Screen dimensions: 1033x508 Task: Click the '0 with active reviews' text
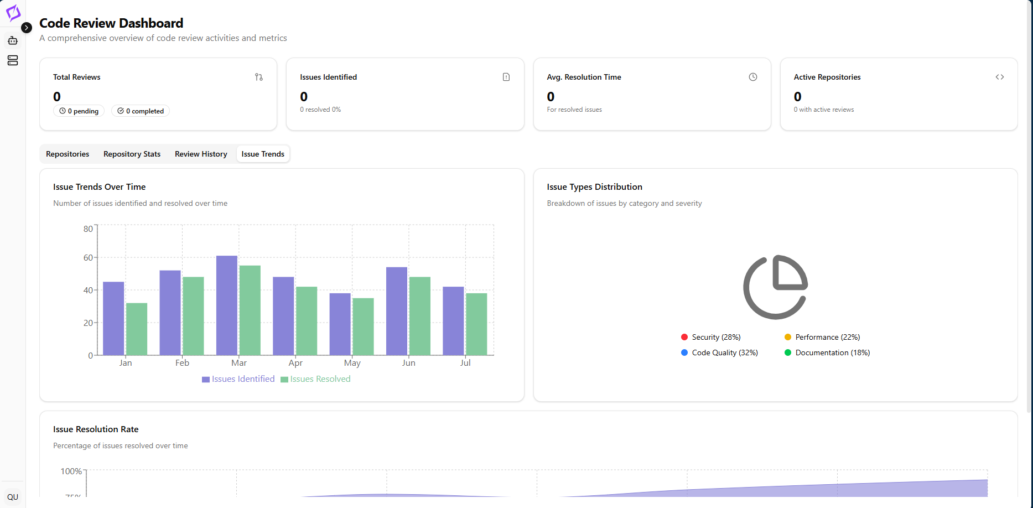click(x=824, y=110)
